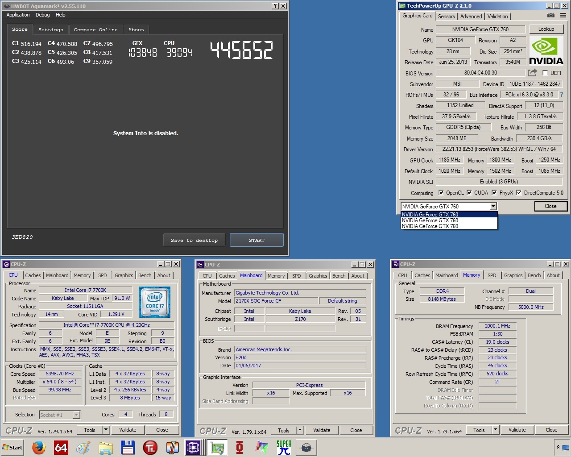Switch to the Settings tab in Aquamark
Viewport: 571px width, 457px height.
pyautogui.click(x=51, y=29)
